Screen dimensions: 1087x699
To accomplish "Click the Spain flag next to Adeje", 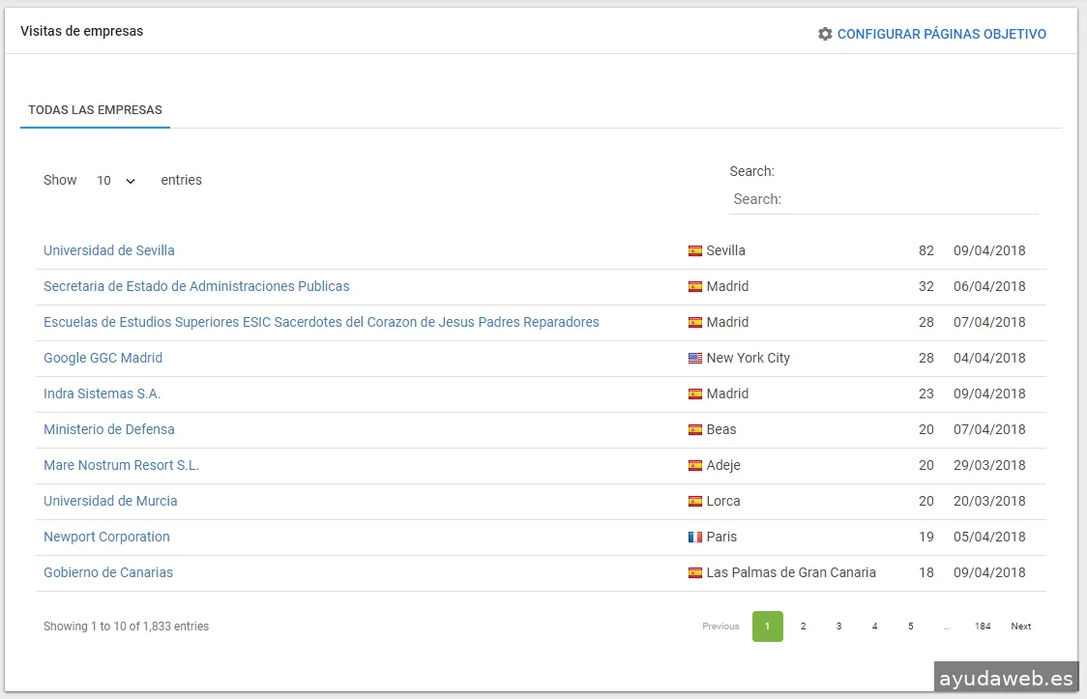I will coord(694,465).
